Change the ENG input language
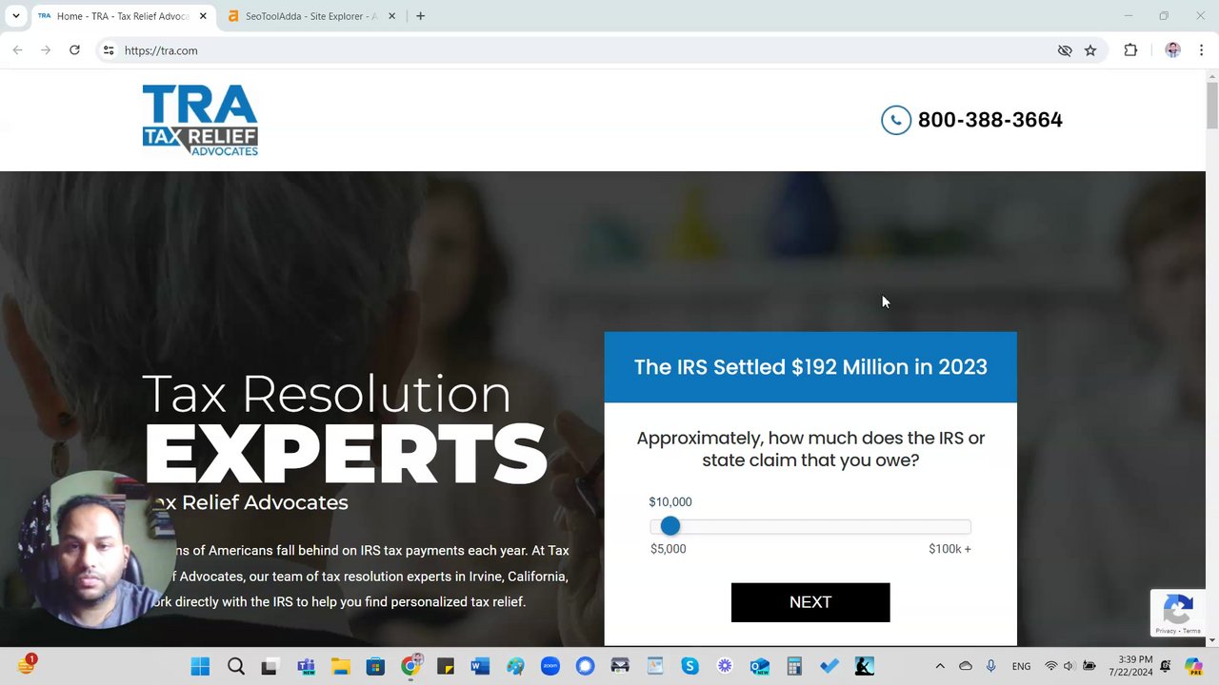 click(x=1021, y=666)
